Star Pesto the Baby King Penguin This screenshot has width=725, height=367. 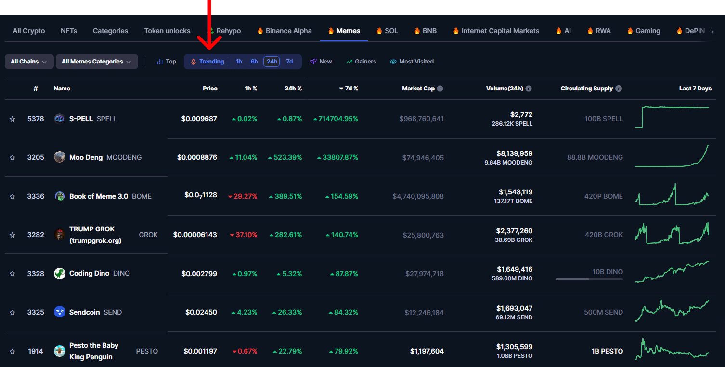13,352
